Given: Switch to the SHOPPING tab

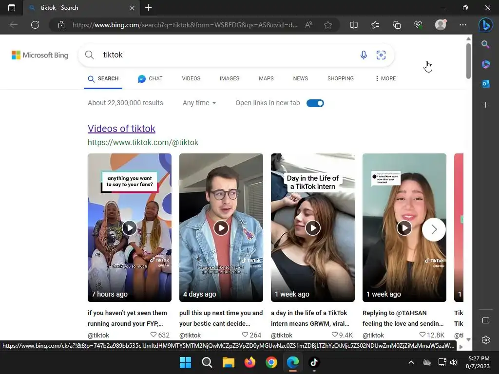Looking at the screenshot, I should click(341, 78).
